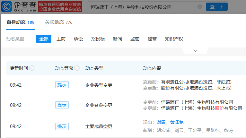This screenshot has width=246, height=138.
Task: Switch to the 自身动态 tab
Action: coord(21,22)
